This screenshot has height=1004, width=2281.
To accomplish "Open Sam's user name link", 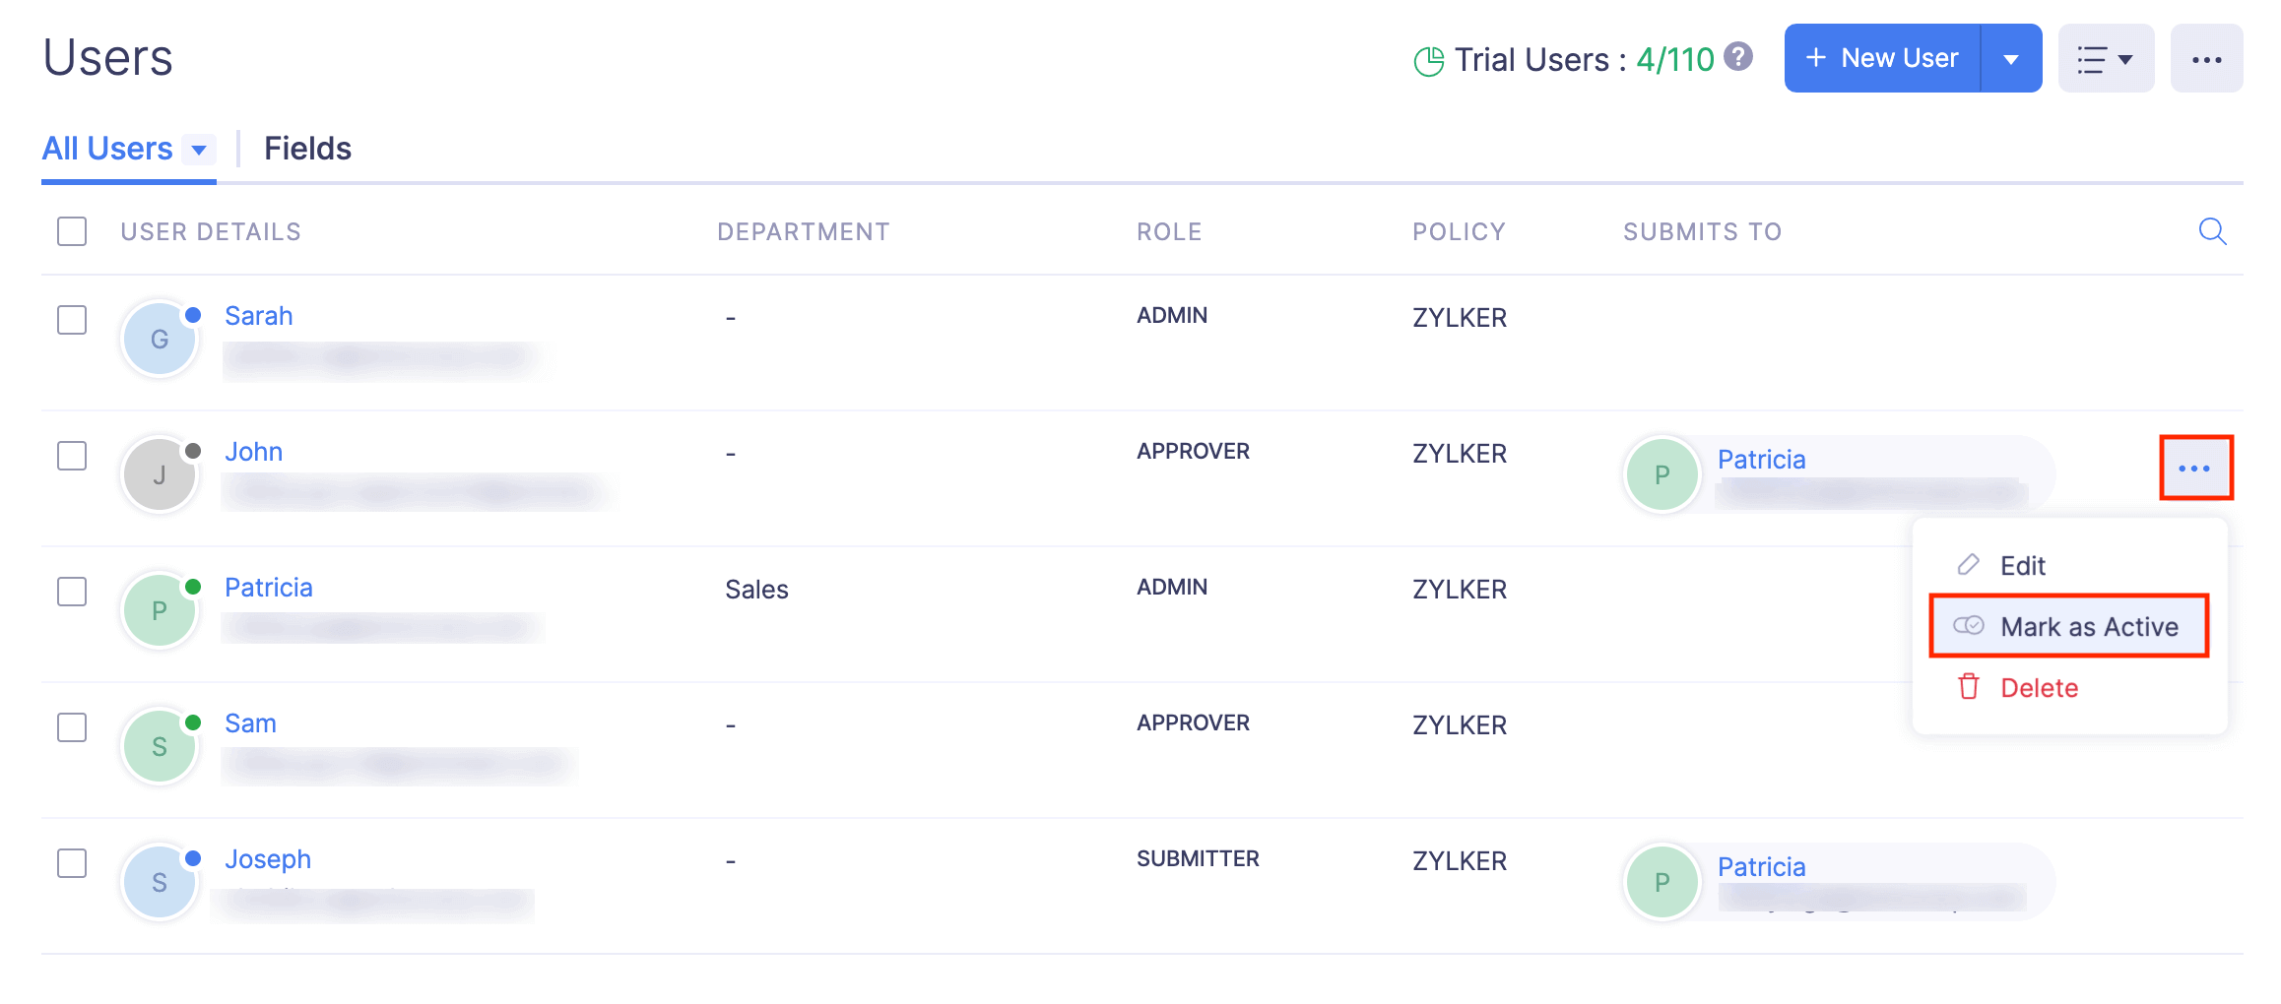I will (250, 723).
